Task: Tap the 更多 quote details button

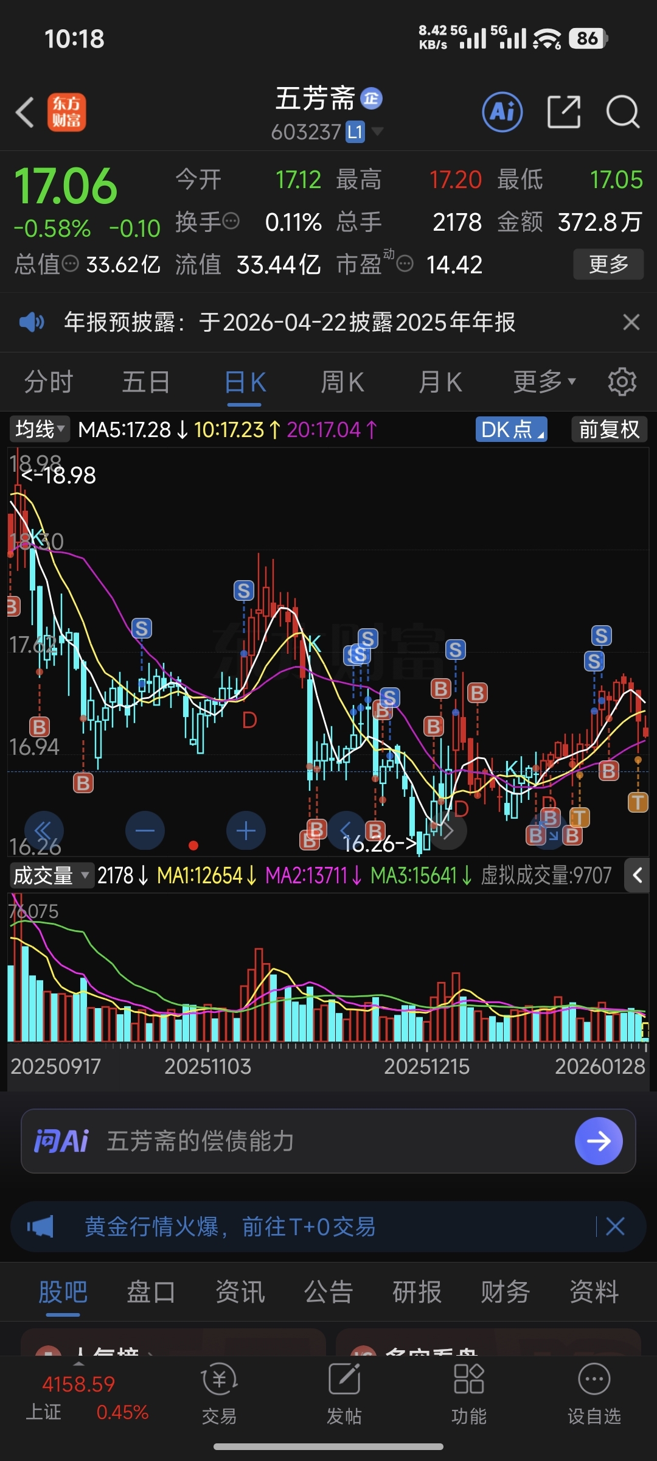Action: [608, 264]
